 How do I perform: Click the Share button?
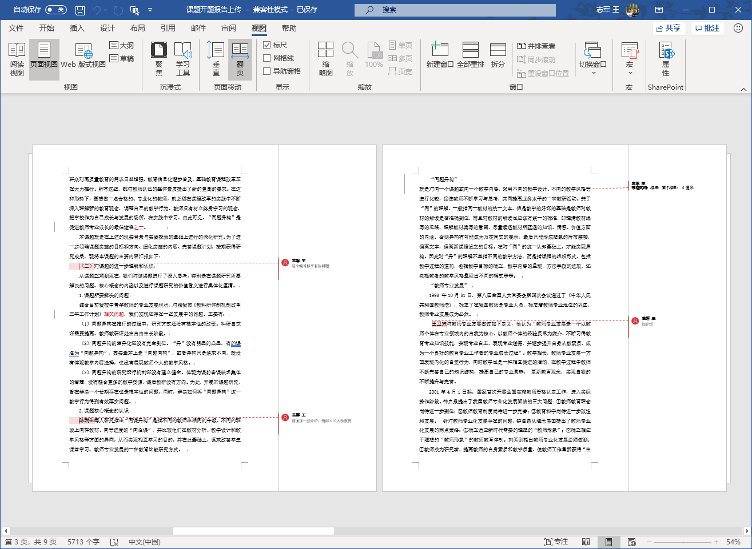669,28
